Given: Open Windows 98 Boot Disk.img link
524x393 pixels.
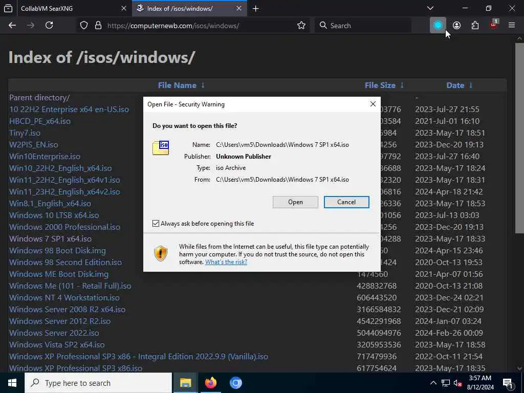Looking at the screenshot, I should click(57, 251).
